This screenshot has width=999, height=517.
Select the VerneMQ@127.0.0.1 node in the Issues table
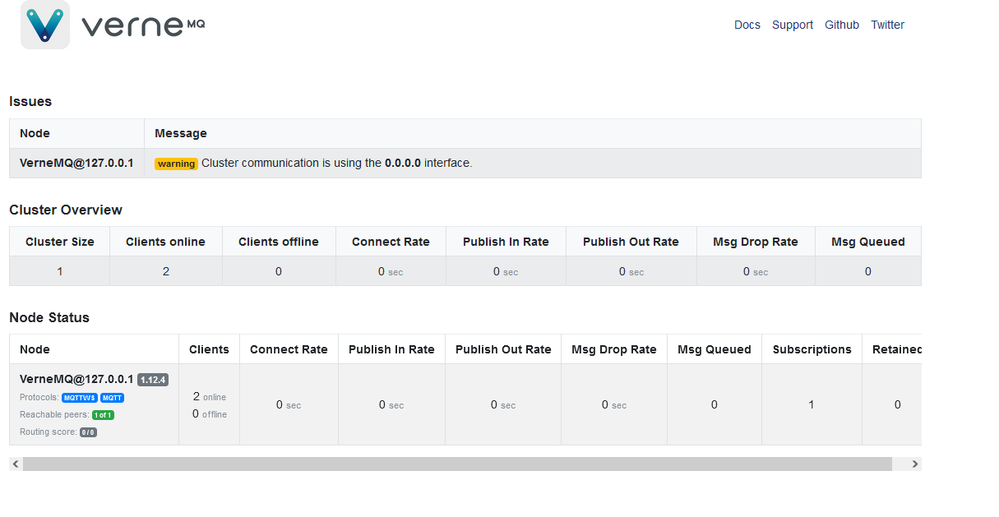[x=76, y=163]
